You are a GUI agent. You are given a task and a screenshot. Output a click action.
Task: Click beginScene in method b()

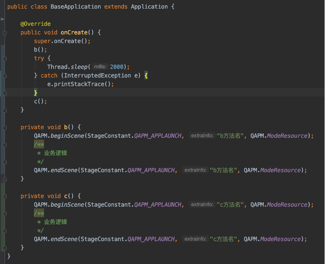67,136
